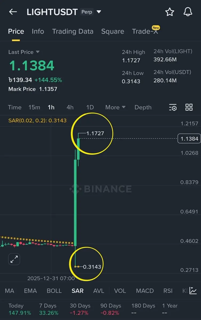201x320 pixels.
Task: Tap the large 1.1384 last price
Action: [31, 66]
